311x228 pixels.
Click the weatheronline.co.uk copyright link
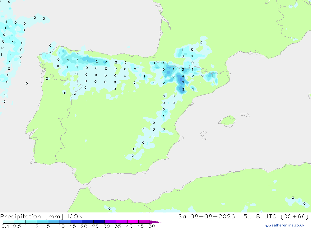pyautogui.click(x=285, y=225)
